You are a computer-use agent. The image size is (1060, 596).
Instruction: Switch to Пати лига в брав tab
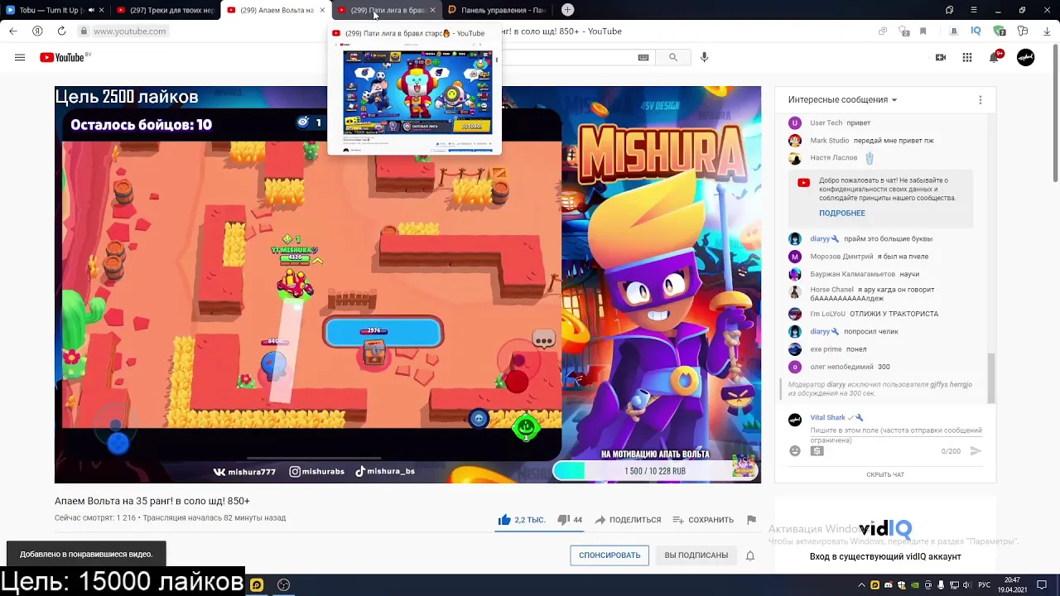tap(386, 10)
